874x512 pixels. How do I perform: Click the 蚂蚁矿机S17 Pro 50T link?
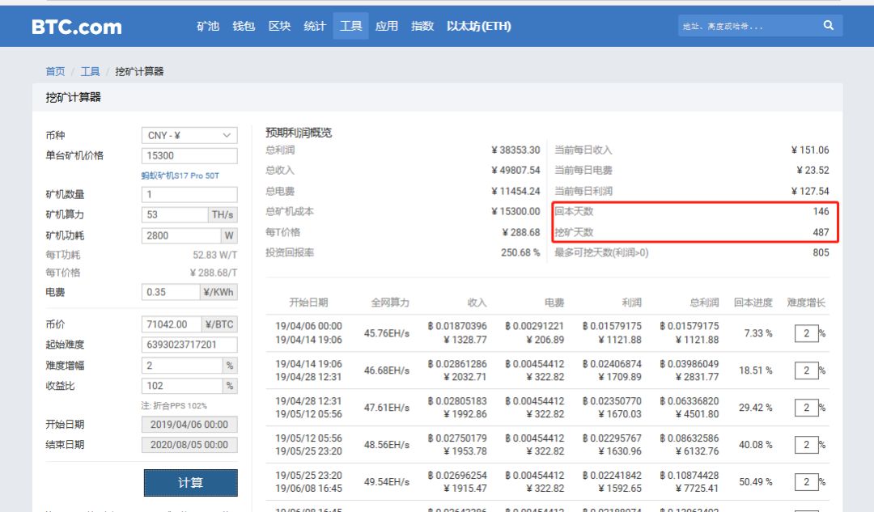coord(180,176)
